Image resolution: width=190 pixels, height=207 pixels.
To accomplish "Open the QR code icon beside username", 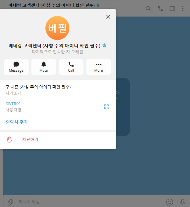I will coord(106,107).
